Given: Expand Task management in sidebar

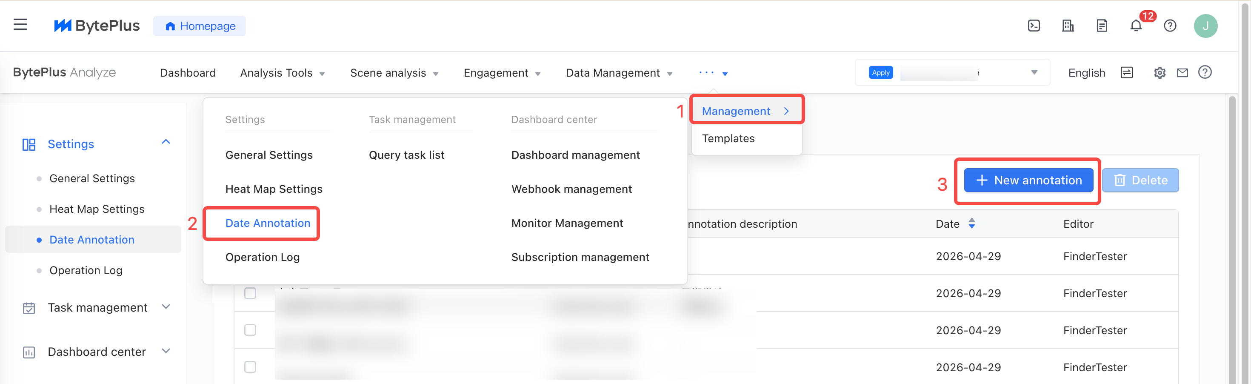Looking at the screenshot, I should point(166,307).
